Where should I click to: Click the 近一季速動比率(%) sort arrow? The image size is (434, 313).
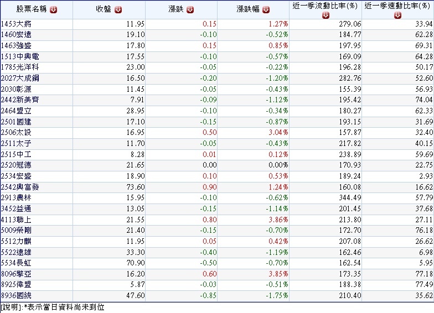click(x=397, y=15)
